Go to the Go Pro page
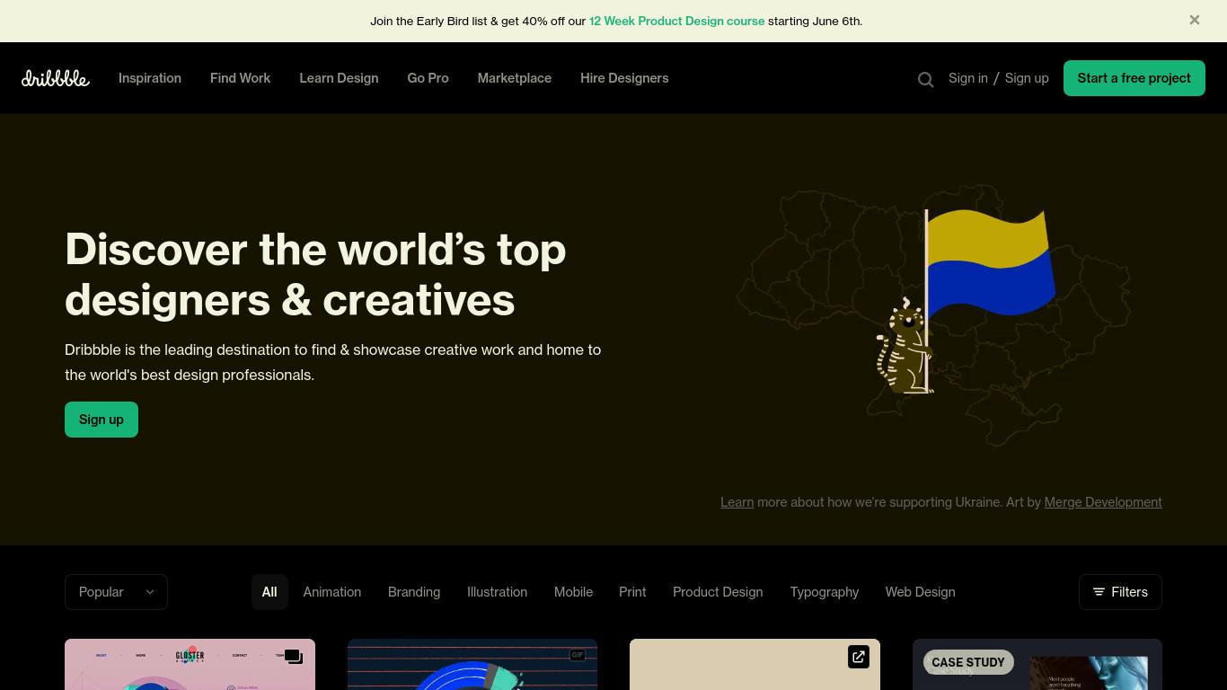 [428, 78]
